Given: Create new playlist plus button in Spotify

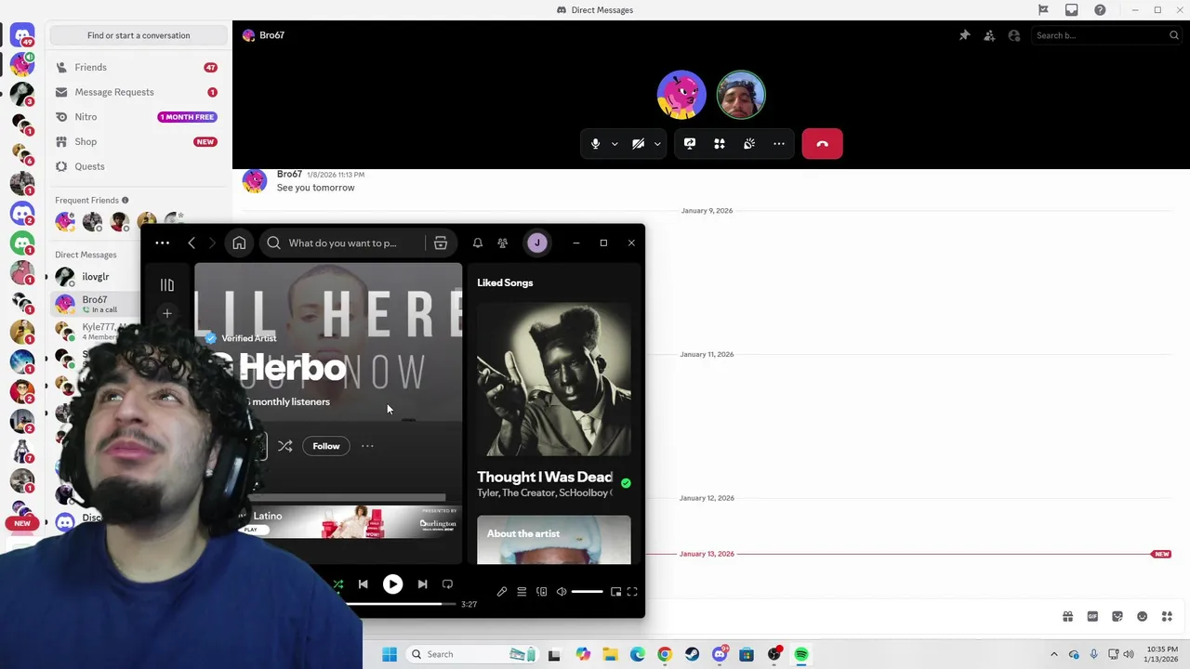Looking at the screenshot, I should [x=167, y=313].
